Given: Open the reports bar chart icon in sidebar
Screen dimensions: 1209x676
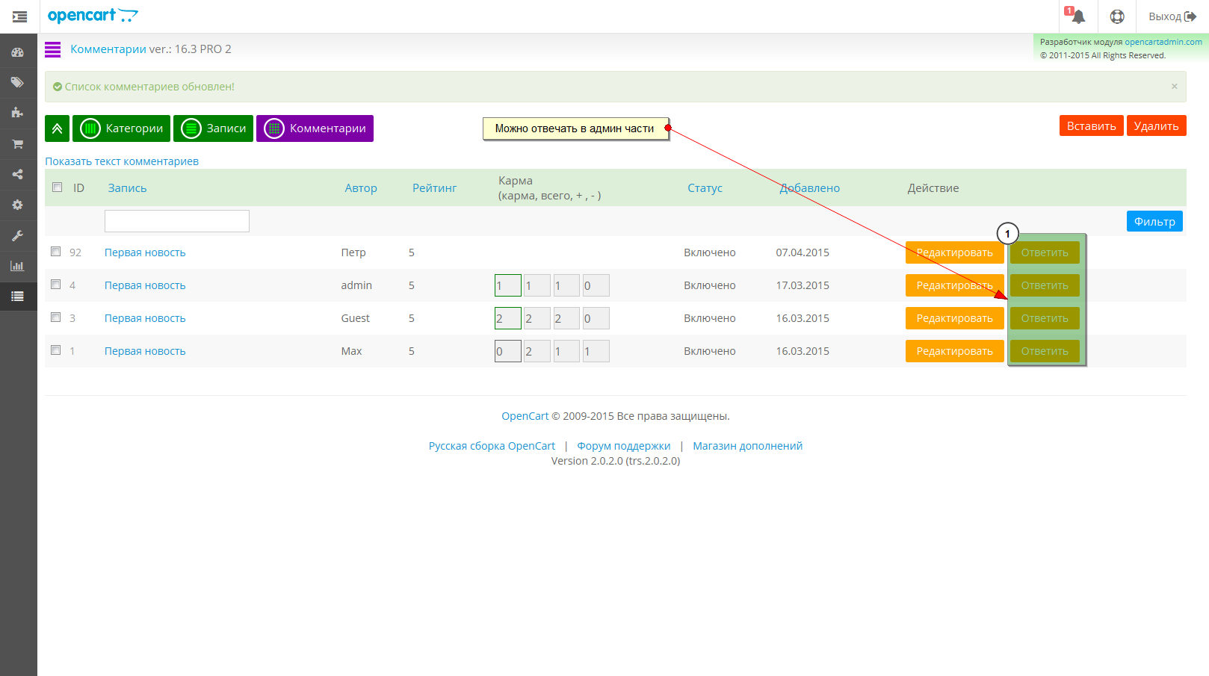Looking at the screenshot, I should coord(17,266).
